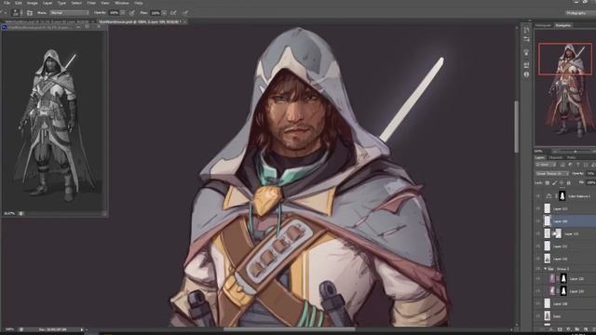Hide the layer directly above selected layer
This screenshot has width=596, height=335.
tap(538, 208)
